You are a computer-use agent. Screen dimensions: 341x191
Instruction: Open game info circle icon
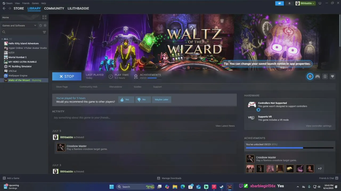(x=325, y=76)
